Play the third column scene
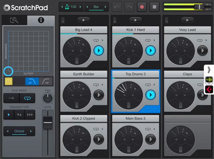The height and width of the screenshot is (159, 214). [x=187, y=20]
